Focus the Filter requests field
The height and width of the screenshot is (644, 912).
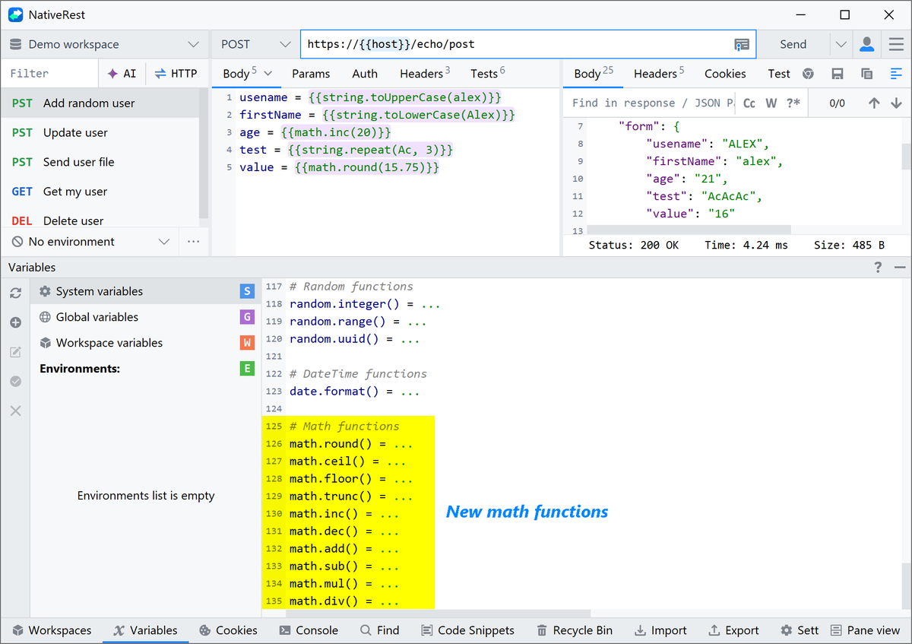[x=50, y=74]
